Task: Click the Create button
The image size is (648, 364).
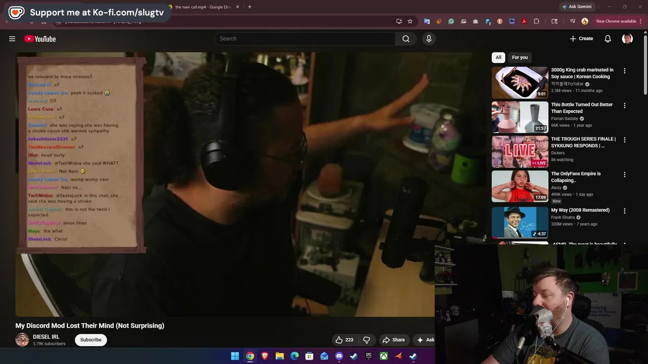Action: 581,38
